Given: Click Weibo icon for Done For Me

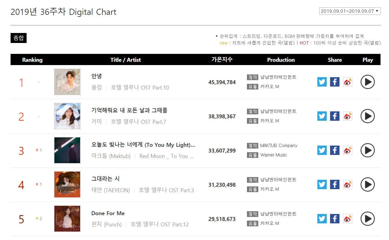Looking at the screenshot, I should coord(348,219).
